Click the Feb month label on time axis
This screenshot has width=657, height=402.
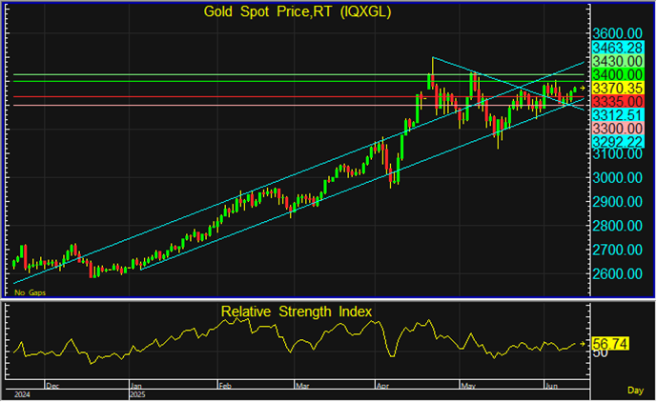coord(225,386)
